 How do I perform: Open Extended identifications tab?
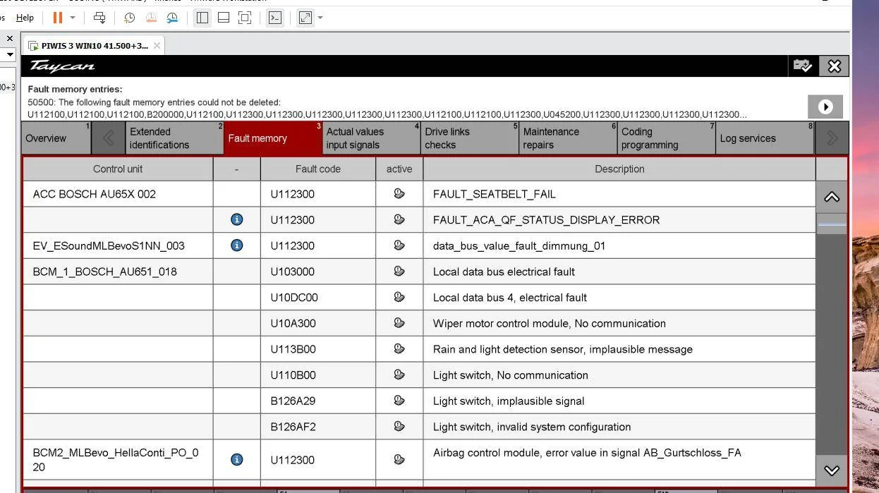click(174, 138)
